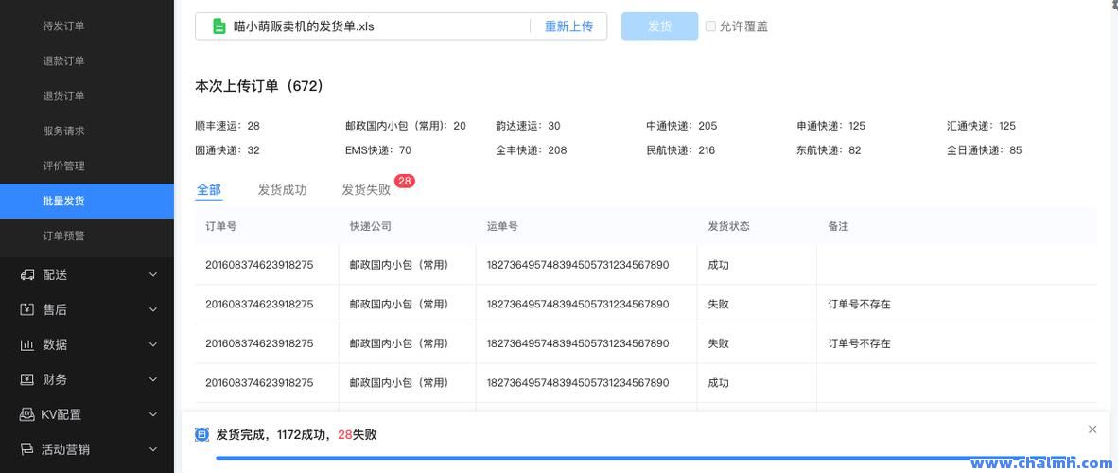The image size is (1118, 473).
Task: Expand the 售后 menu chevron
Action: click(x=152, y=309)
